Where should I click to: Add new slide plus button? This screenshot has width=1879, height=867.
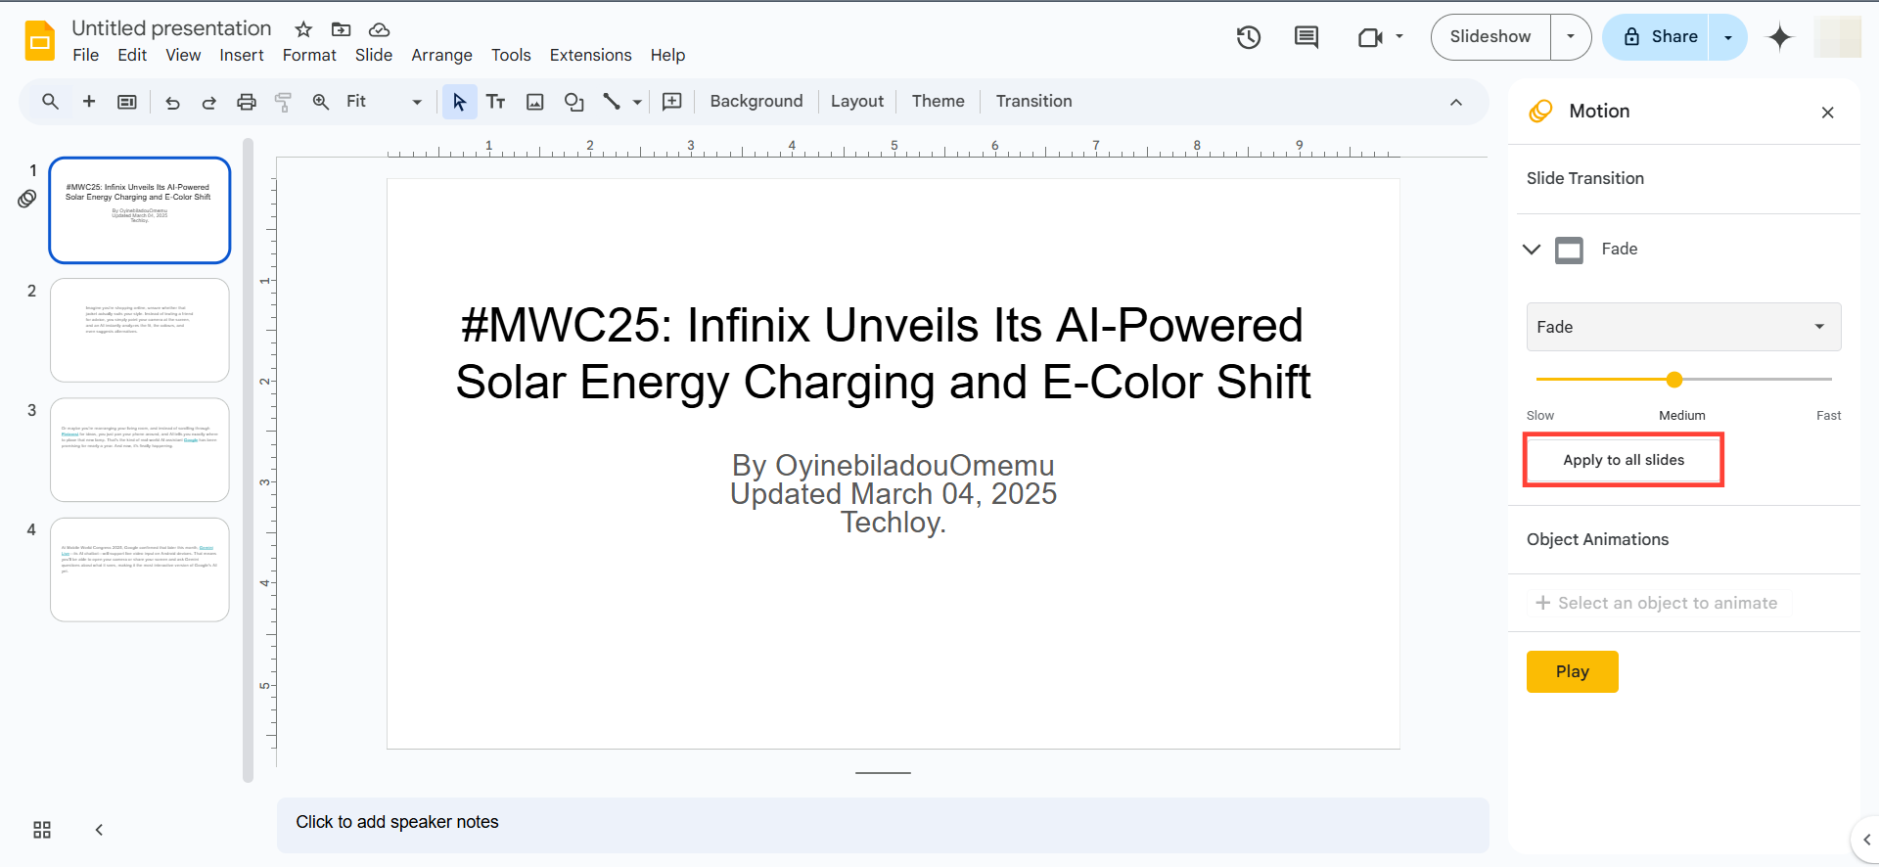point(89,101)
